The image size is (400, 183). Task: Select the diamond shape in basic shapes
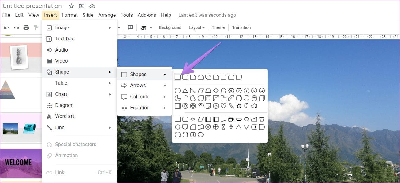tap(216, 90)
